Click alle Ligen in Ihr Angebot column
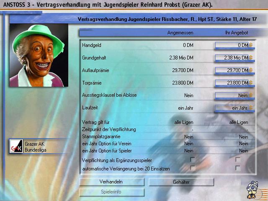 [x=239, y=122]
